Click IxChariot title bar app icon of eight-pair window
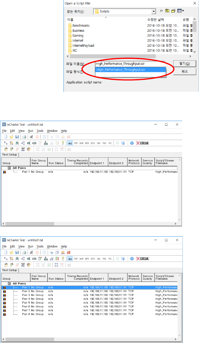 pyautogui.click(x=4, y=240)
